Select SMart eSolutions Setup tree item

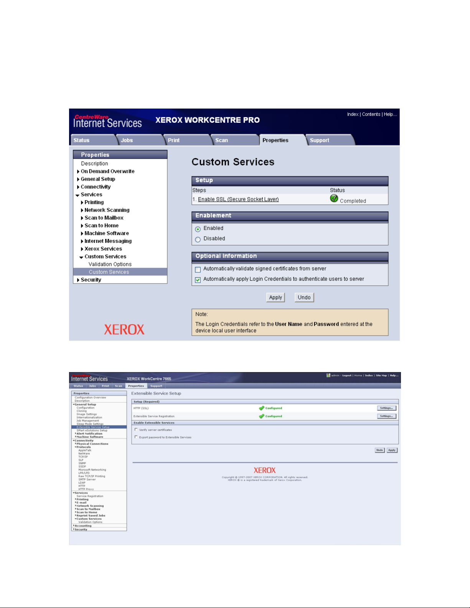pos(92,430)
